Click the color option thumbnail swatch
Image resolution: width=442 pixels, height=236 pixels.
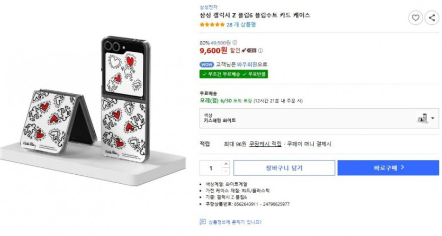[422, 118]
